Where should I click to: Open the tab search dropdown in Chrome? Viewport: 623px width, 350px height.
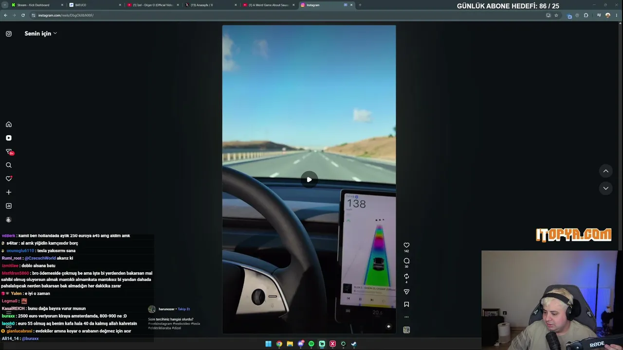click(4, 5)
